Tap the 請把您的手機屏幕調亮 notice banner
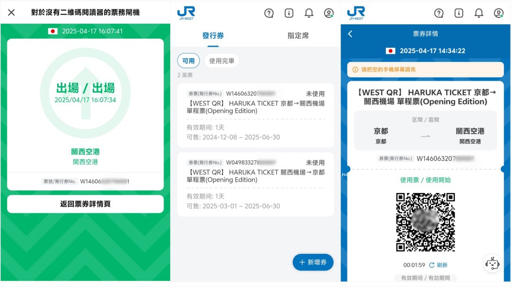 coord(425,70)
